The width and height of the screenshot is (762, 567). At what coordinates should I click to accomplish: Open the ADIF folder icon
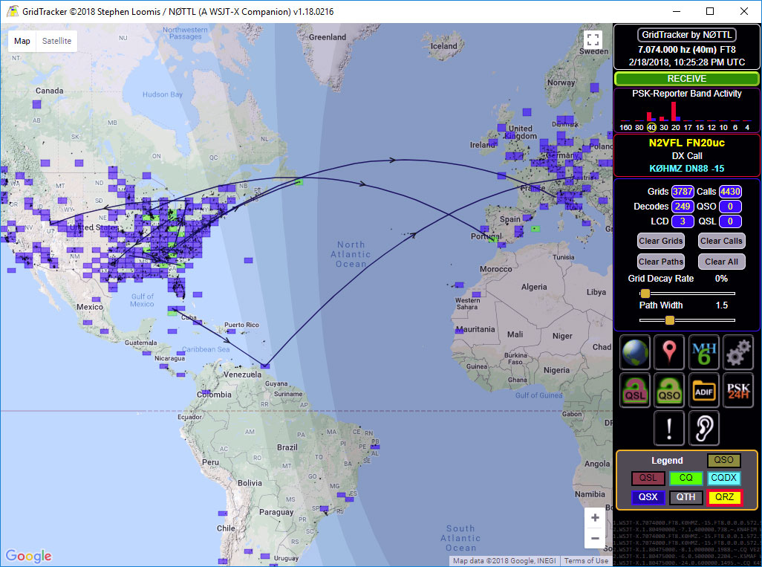pyautogui.click(x=704, y=390)
